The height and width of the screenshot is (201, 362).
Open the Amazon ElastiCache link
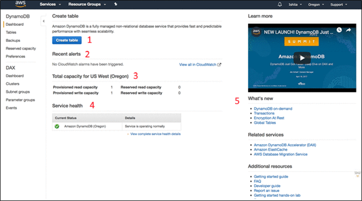(270, 149)
